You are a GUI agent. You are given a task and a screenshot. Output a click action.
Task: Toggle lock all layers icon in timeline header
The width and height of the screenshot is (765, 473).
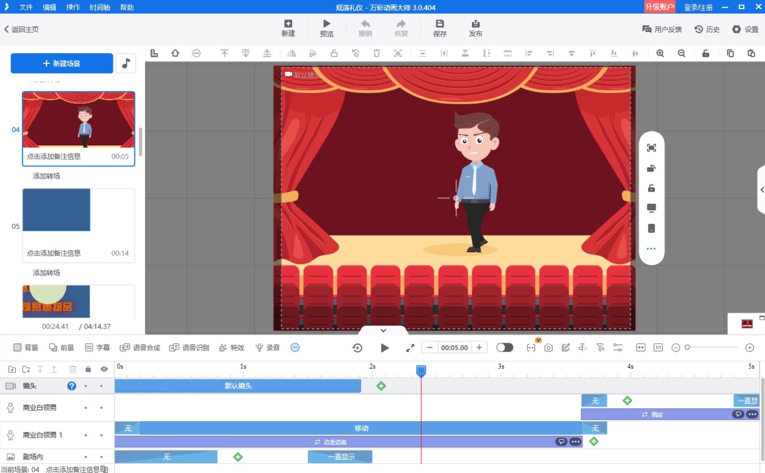point(88,369)
